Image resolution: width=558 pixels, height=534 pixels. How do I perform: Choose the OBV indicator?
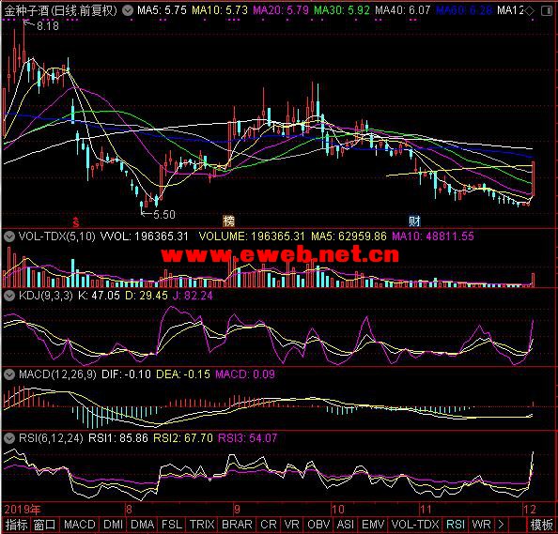(318, 525)
